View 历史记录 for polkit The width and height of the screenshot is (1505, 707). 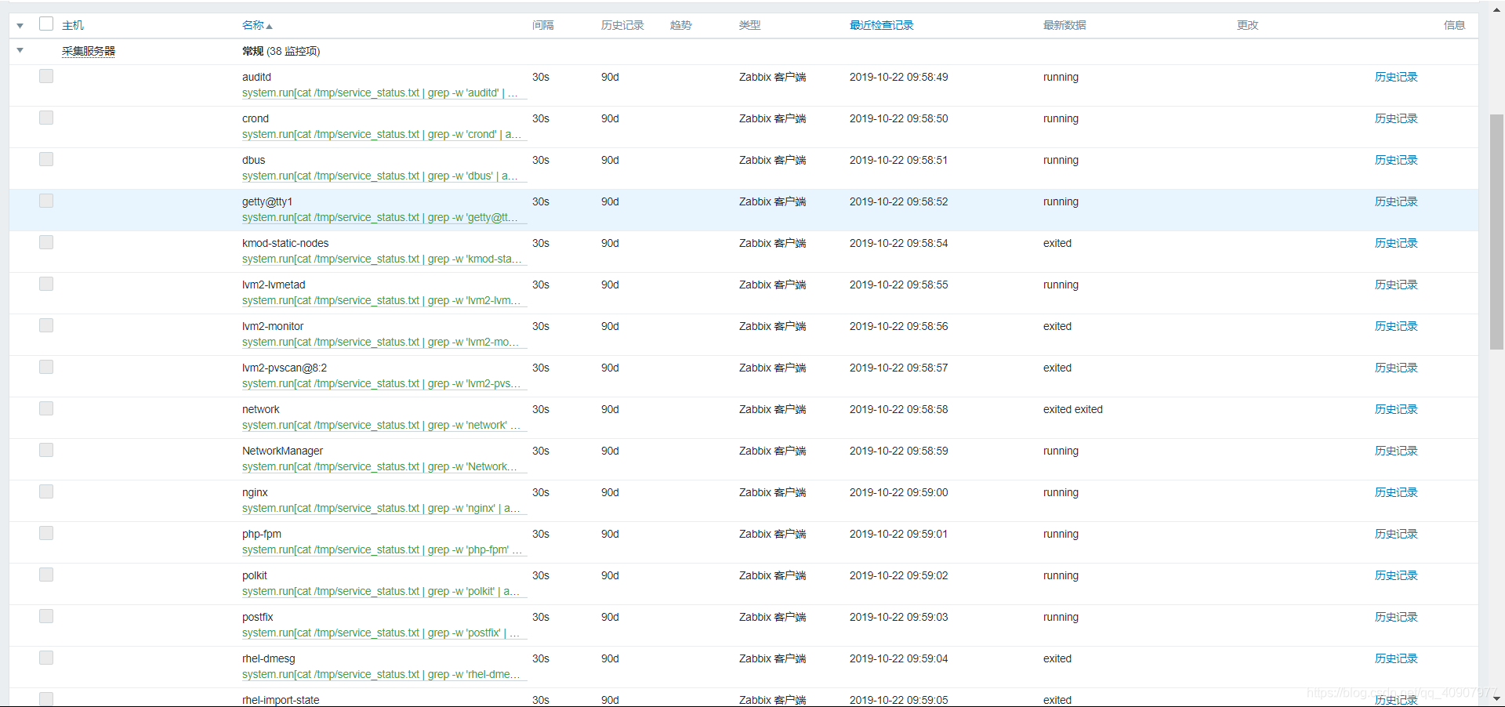point(1396,575)
